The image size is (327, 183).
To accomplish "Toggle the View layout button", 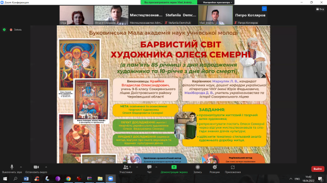I will [x=320, y=9].
